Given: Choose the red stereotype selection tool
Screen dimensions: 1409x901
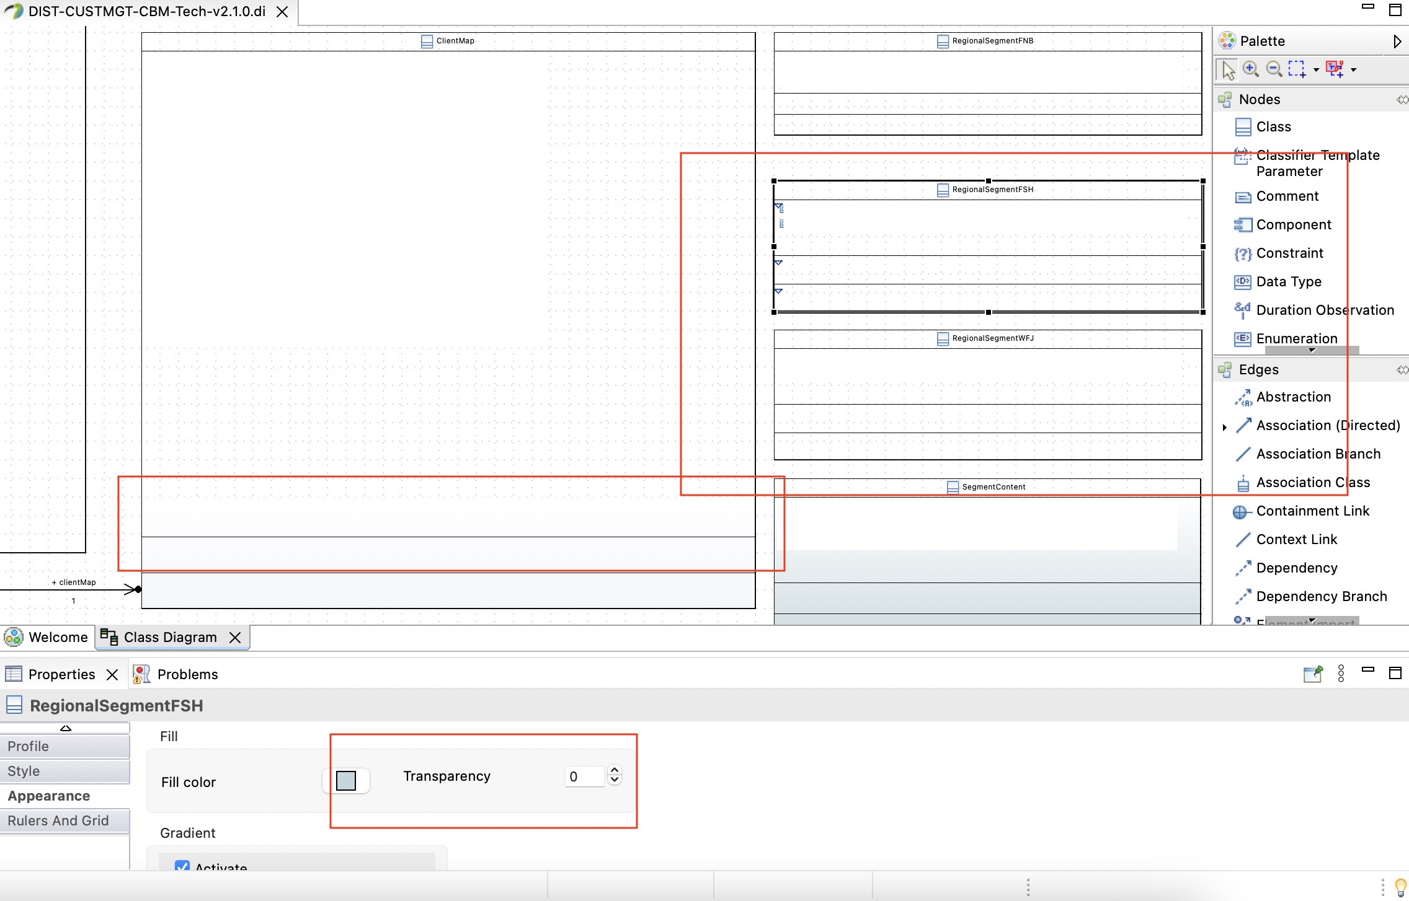Looking at the screenshot, I should point(1335,69).
